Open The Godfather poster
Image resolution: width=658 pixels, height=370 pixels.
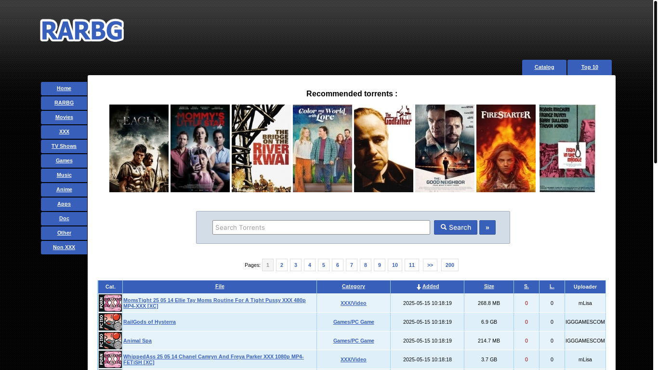coord(383,148)
